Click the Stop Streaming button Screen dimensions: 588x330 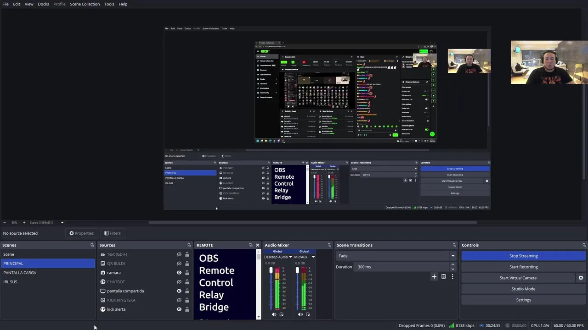(523, 256)
